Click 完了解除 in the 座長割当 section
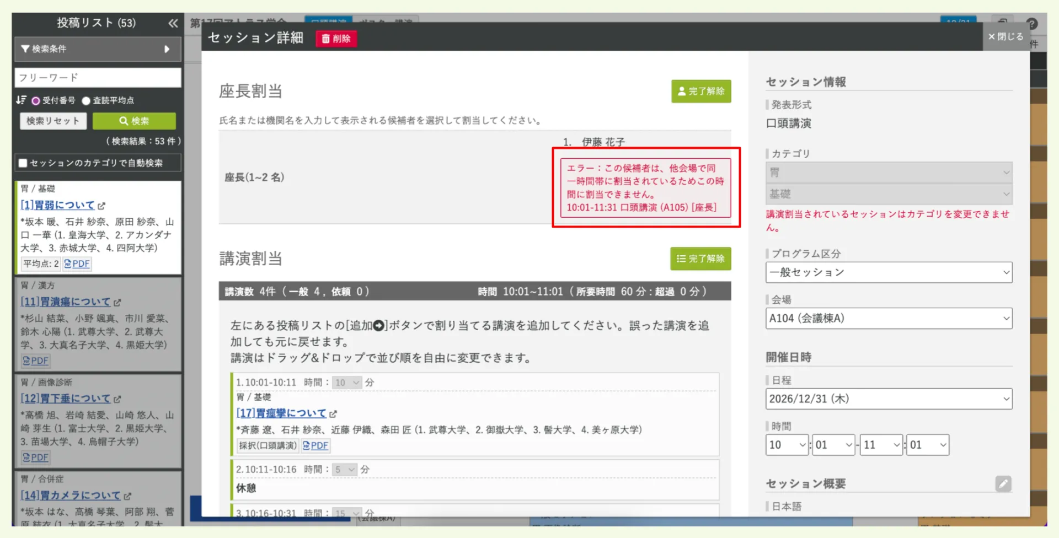Viewport: 1059px width, 538px height. tap(701, 91)
